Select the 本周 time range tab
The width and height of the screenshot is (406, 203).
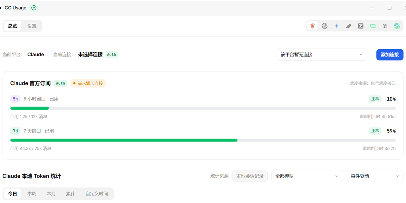(x=32, y=193)
